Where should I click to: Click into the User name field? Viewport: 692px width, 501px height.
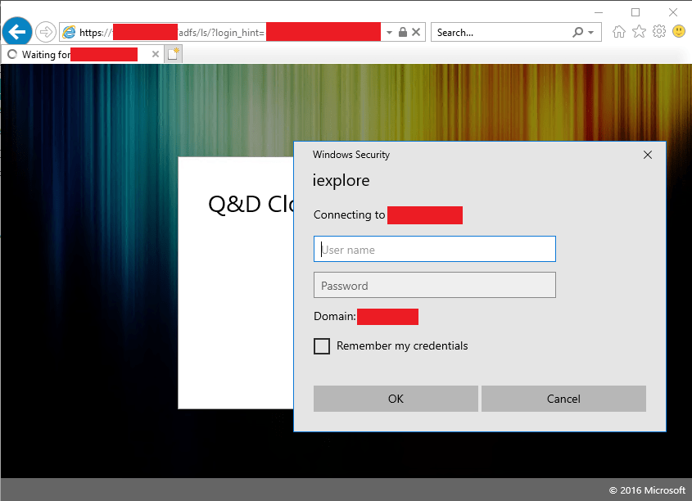(x=434, y=250)
